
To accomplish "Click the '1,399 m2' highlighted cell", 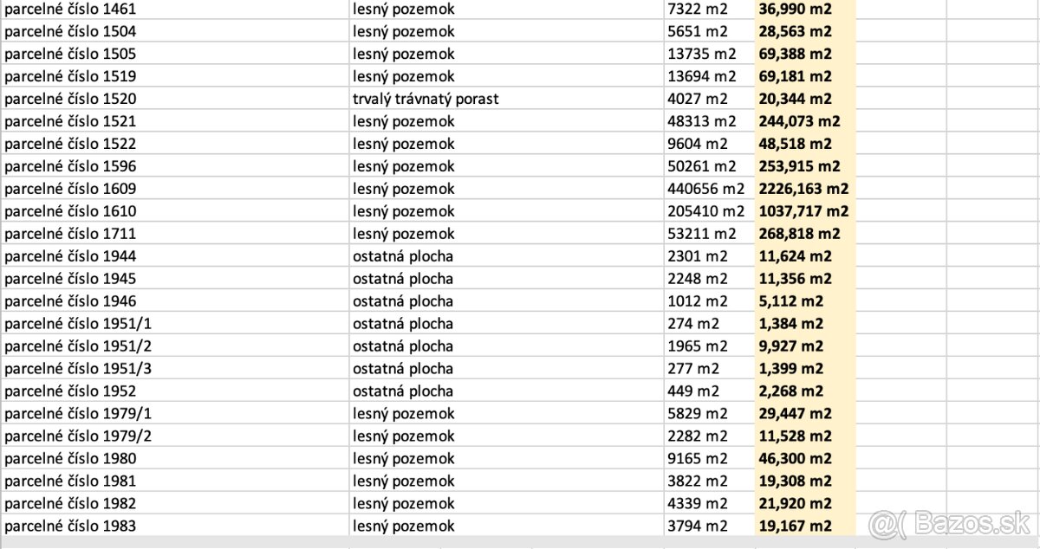I will (790, 369).
